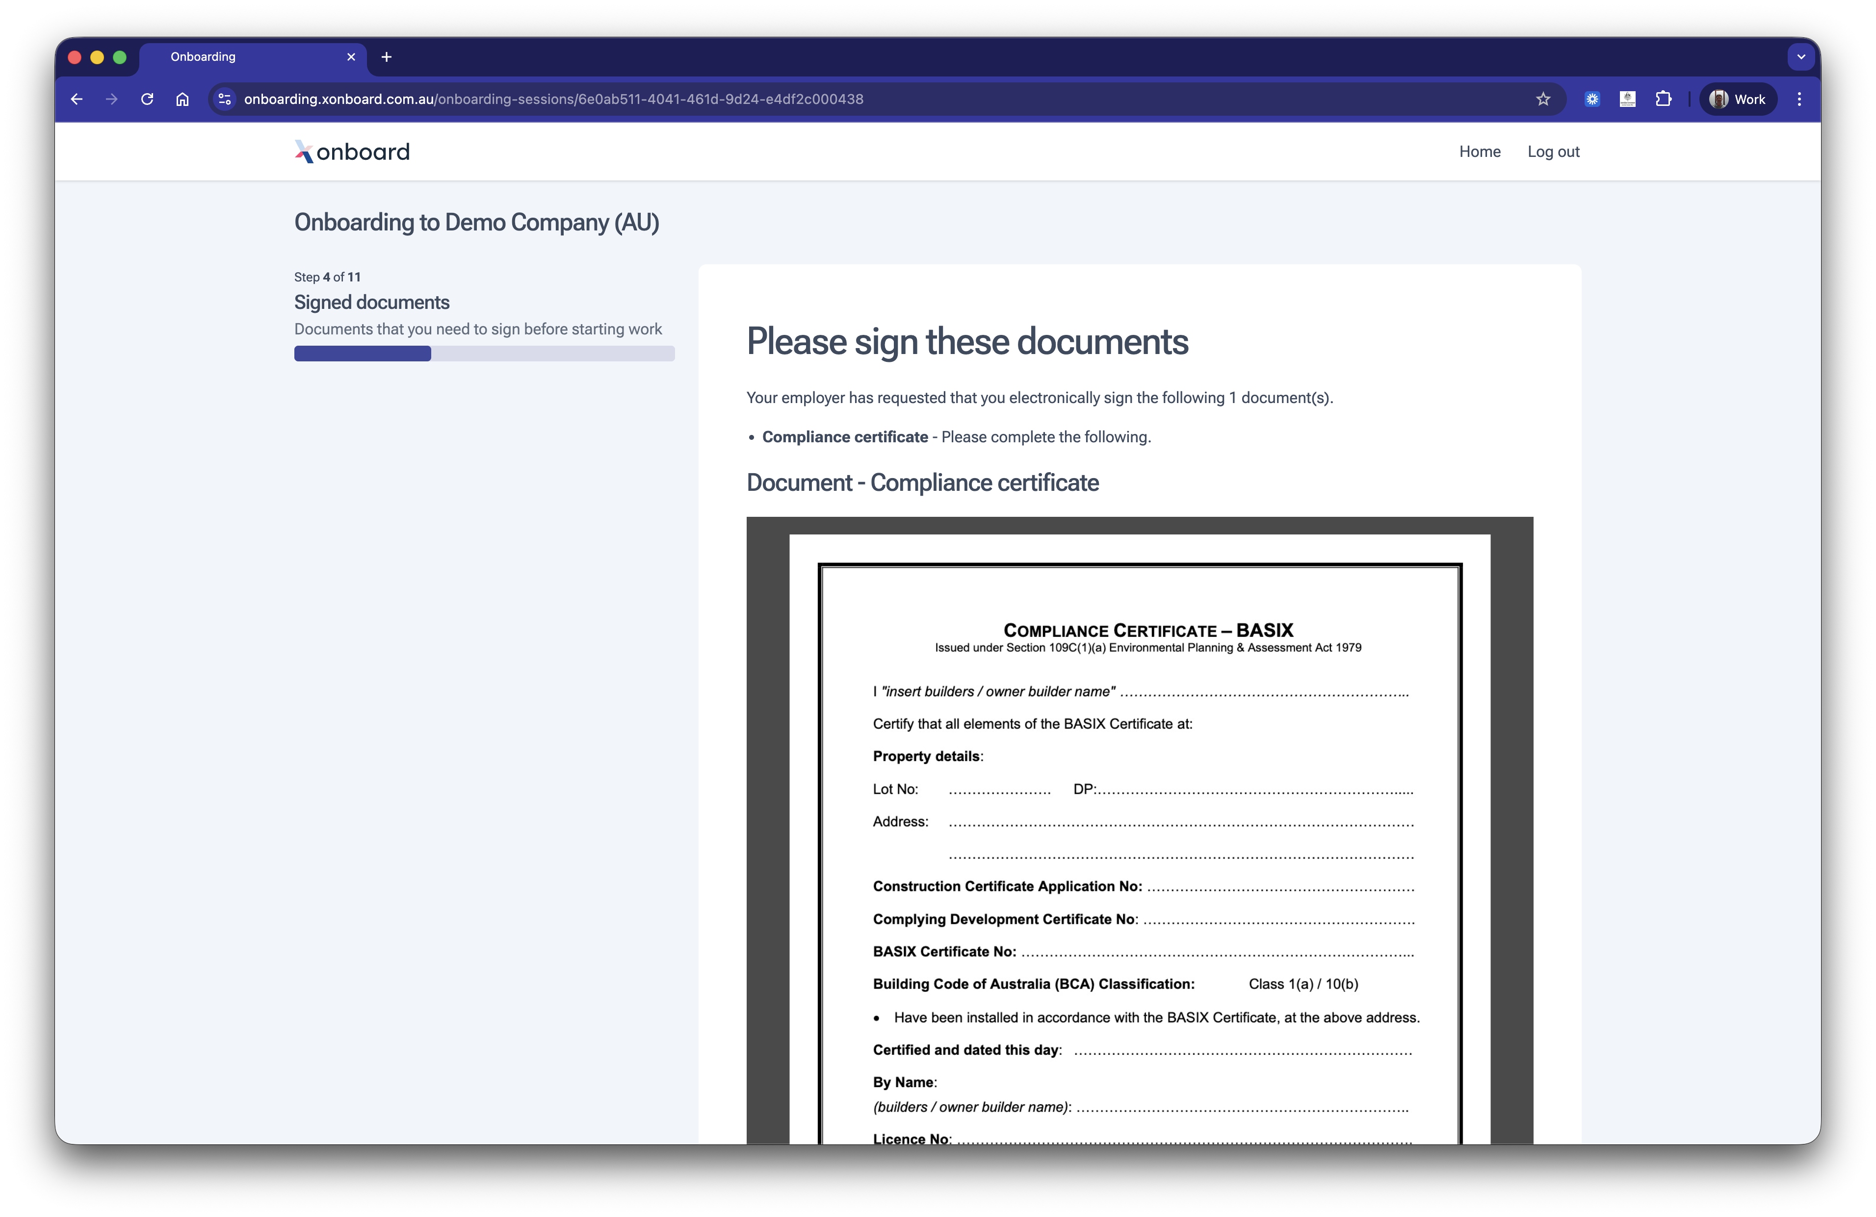Click the step progress bar
The image size is (1876, 1217).
click(x=484, y=354)
